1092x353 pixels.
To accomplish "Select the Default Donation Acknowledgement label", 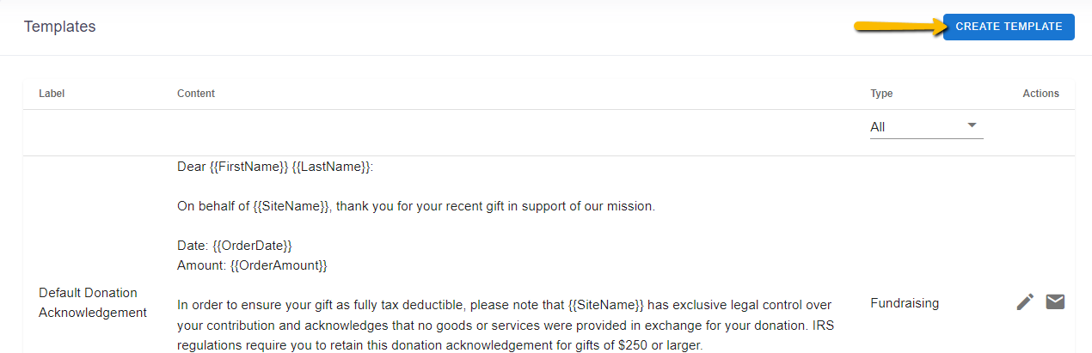I will pyautogui.click(x=93, y=302).
